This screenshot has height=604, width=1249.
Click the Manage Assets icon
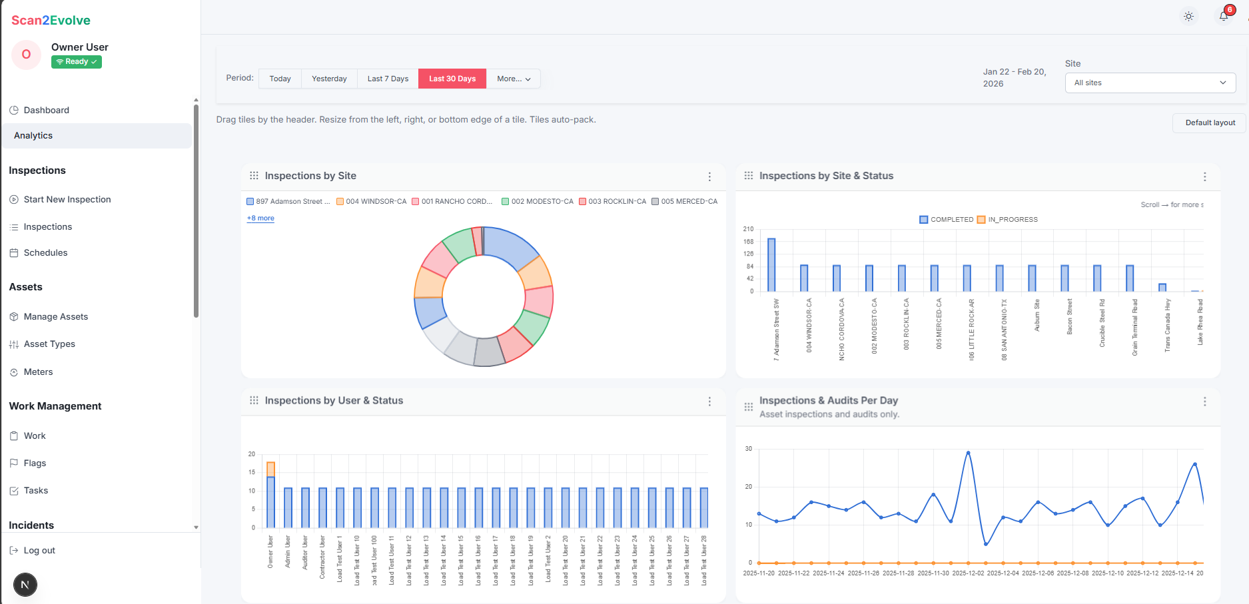(15, 316)
